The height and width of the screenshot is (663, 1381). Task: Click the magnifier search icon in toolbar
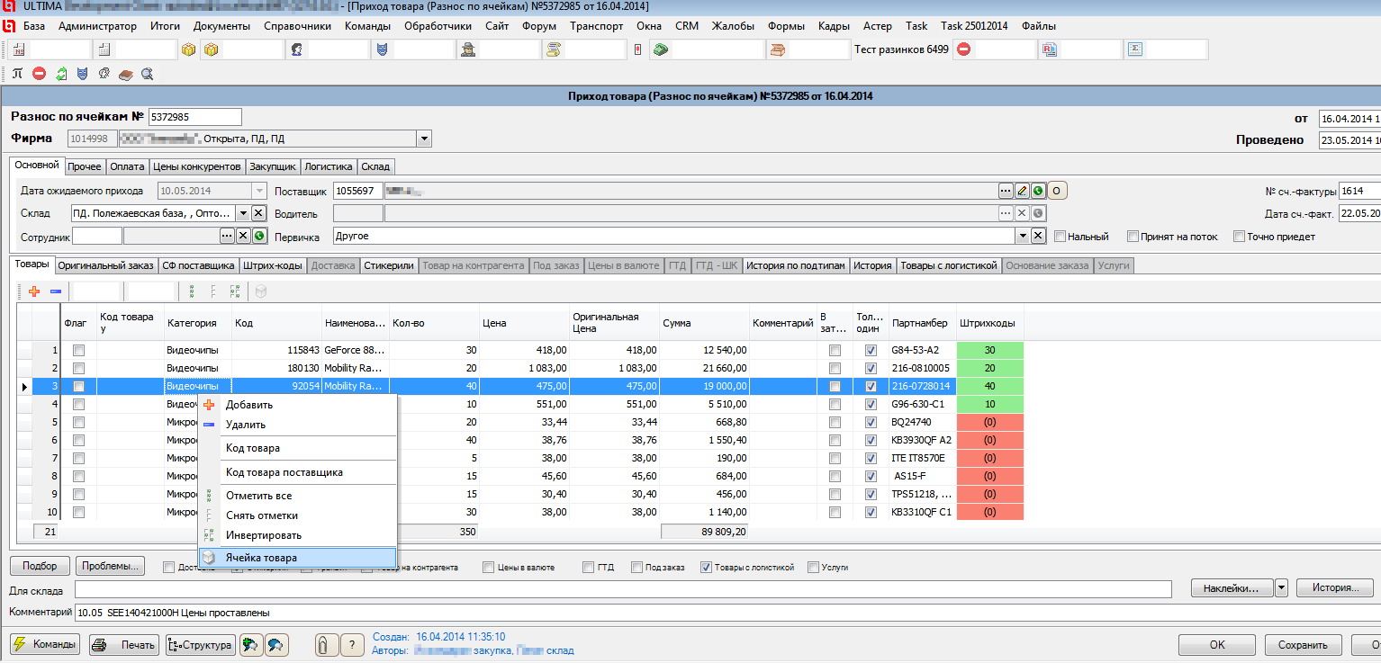[x=148, y=74]
